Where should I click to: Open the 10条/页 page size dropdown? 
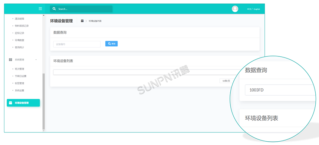tap(226, 81)
